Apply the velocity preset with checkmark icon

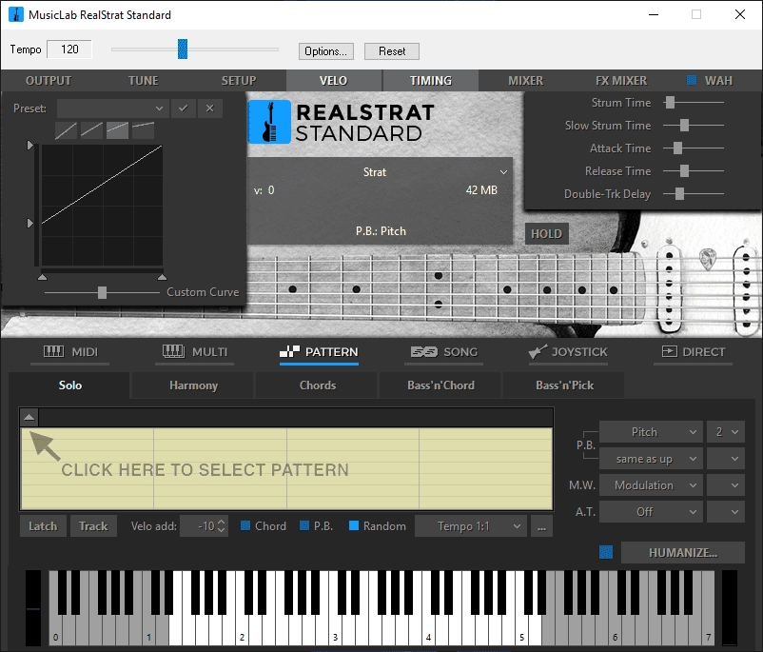click(184, 109)
